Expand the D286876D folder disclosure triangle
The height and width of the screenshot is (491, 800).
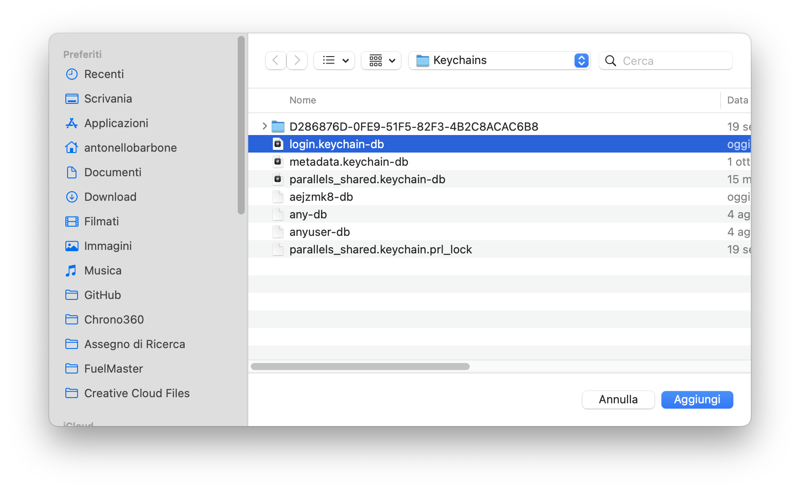coord(264,126)
